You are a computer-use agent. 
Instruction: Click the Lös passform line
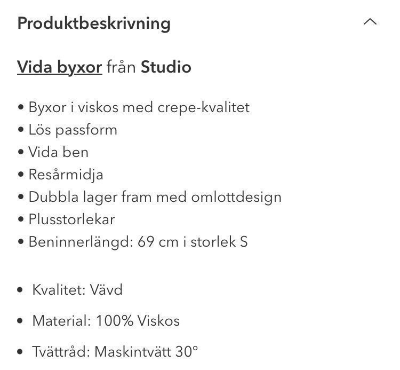[x=73, y=130]
